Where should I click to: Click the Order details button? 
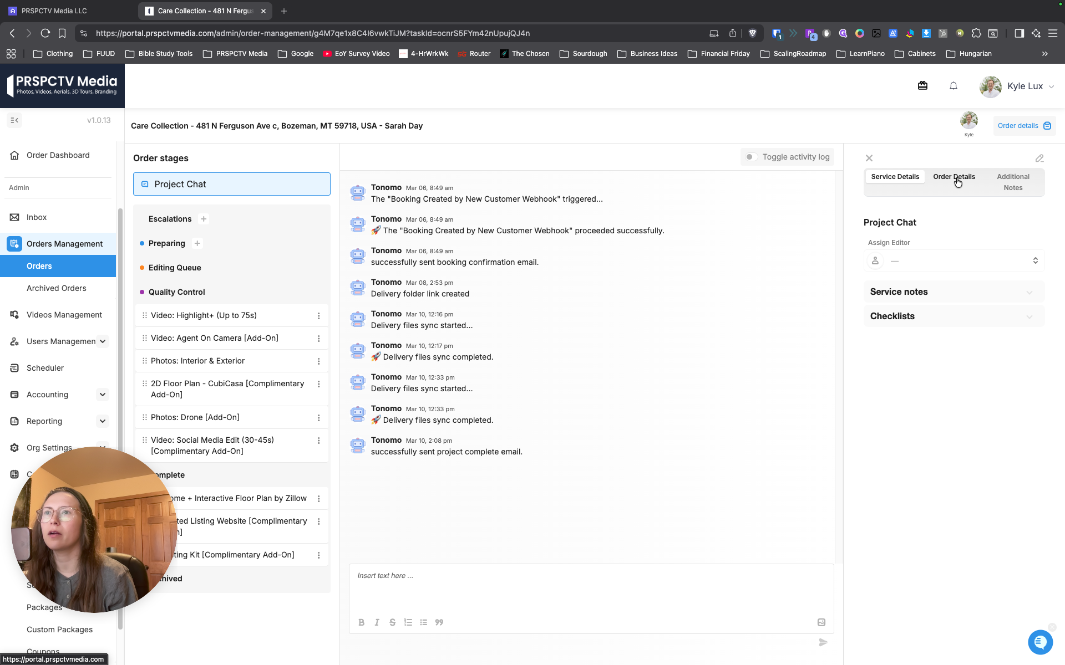1024,126
